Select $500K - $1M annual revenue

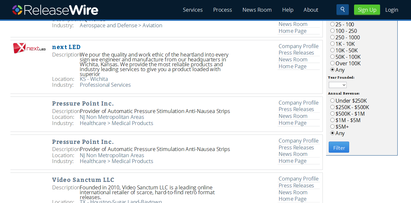(x=333, y=114)
